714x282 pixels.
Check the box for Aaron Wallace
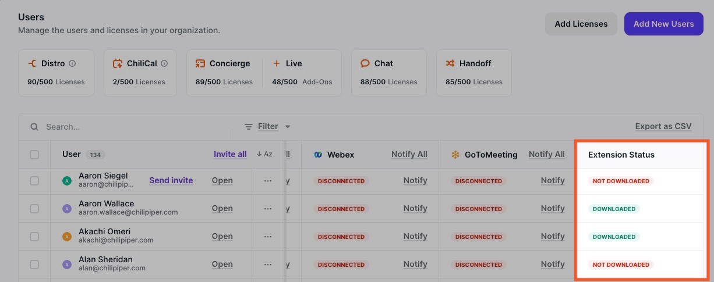pyautogui.click(x=34, y=208)
